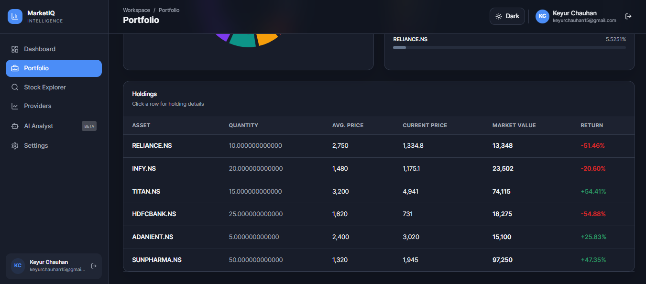Click the KC avatar in top header

(542, 16)
